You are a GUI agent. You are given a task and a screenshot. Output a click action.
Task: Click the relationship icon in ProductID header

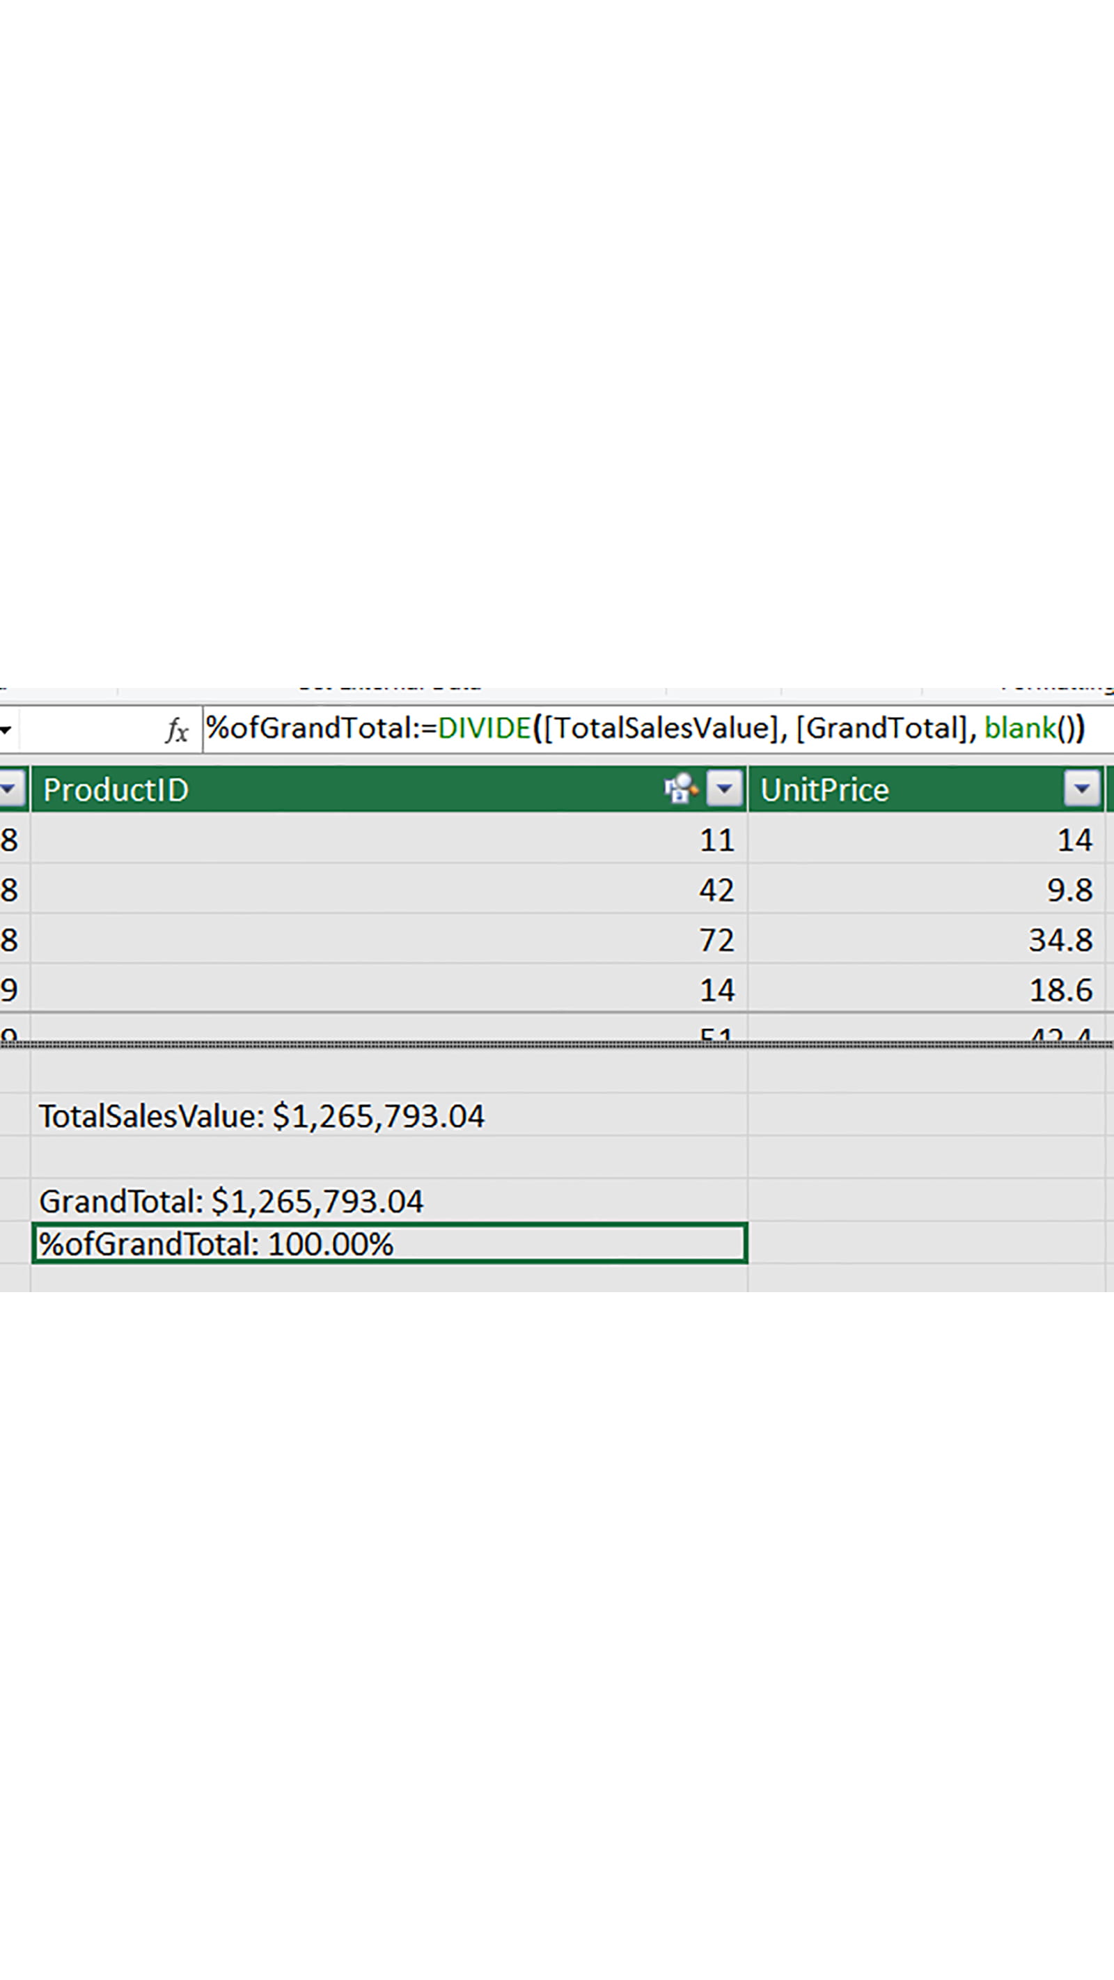(x=680, y=789)
